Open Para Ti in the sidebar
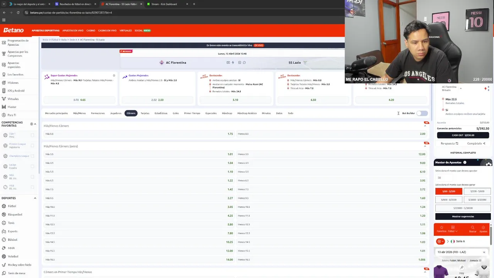Screen dimensions: 494x278 pos(12,115)
